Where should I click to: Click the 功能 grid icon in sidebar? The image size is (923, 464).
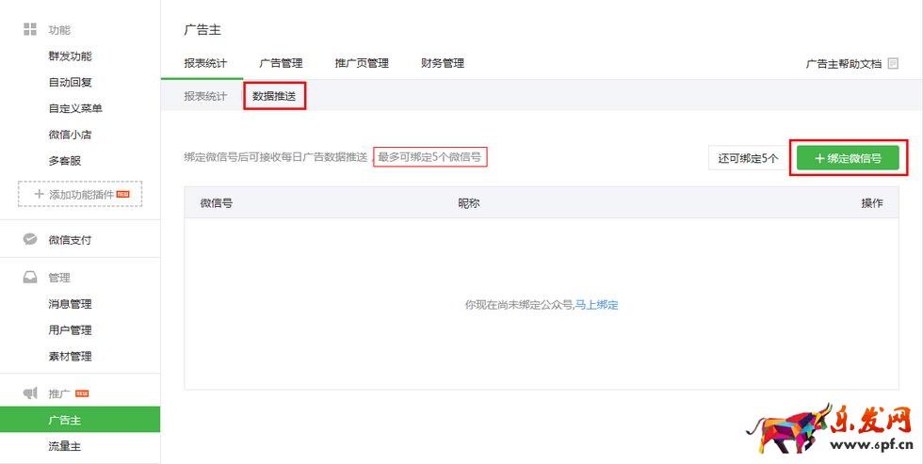pyautogui.click(x=30, y=29)
